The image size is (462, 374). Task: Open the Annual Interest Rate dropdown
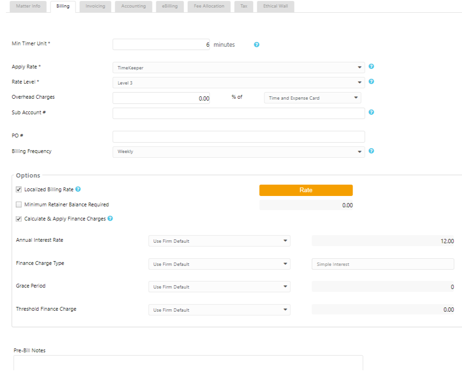(x=219, y=241)
